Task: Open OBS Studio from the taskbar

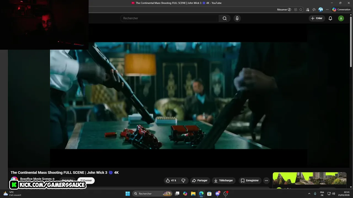Action: [226, 194]
